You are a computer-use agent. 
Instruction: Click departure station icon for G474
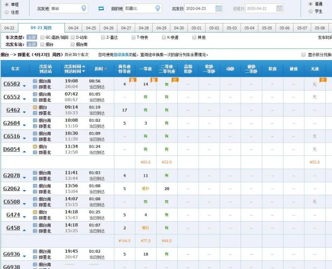[x=35, y=212]
